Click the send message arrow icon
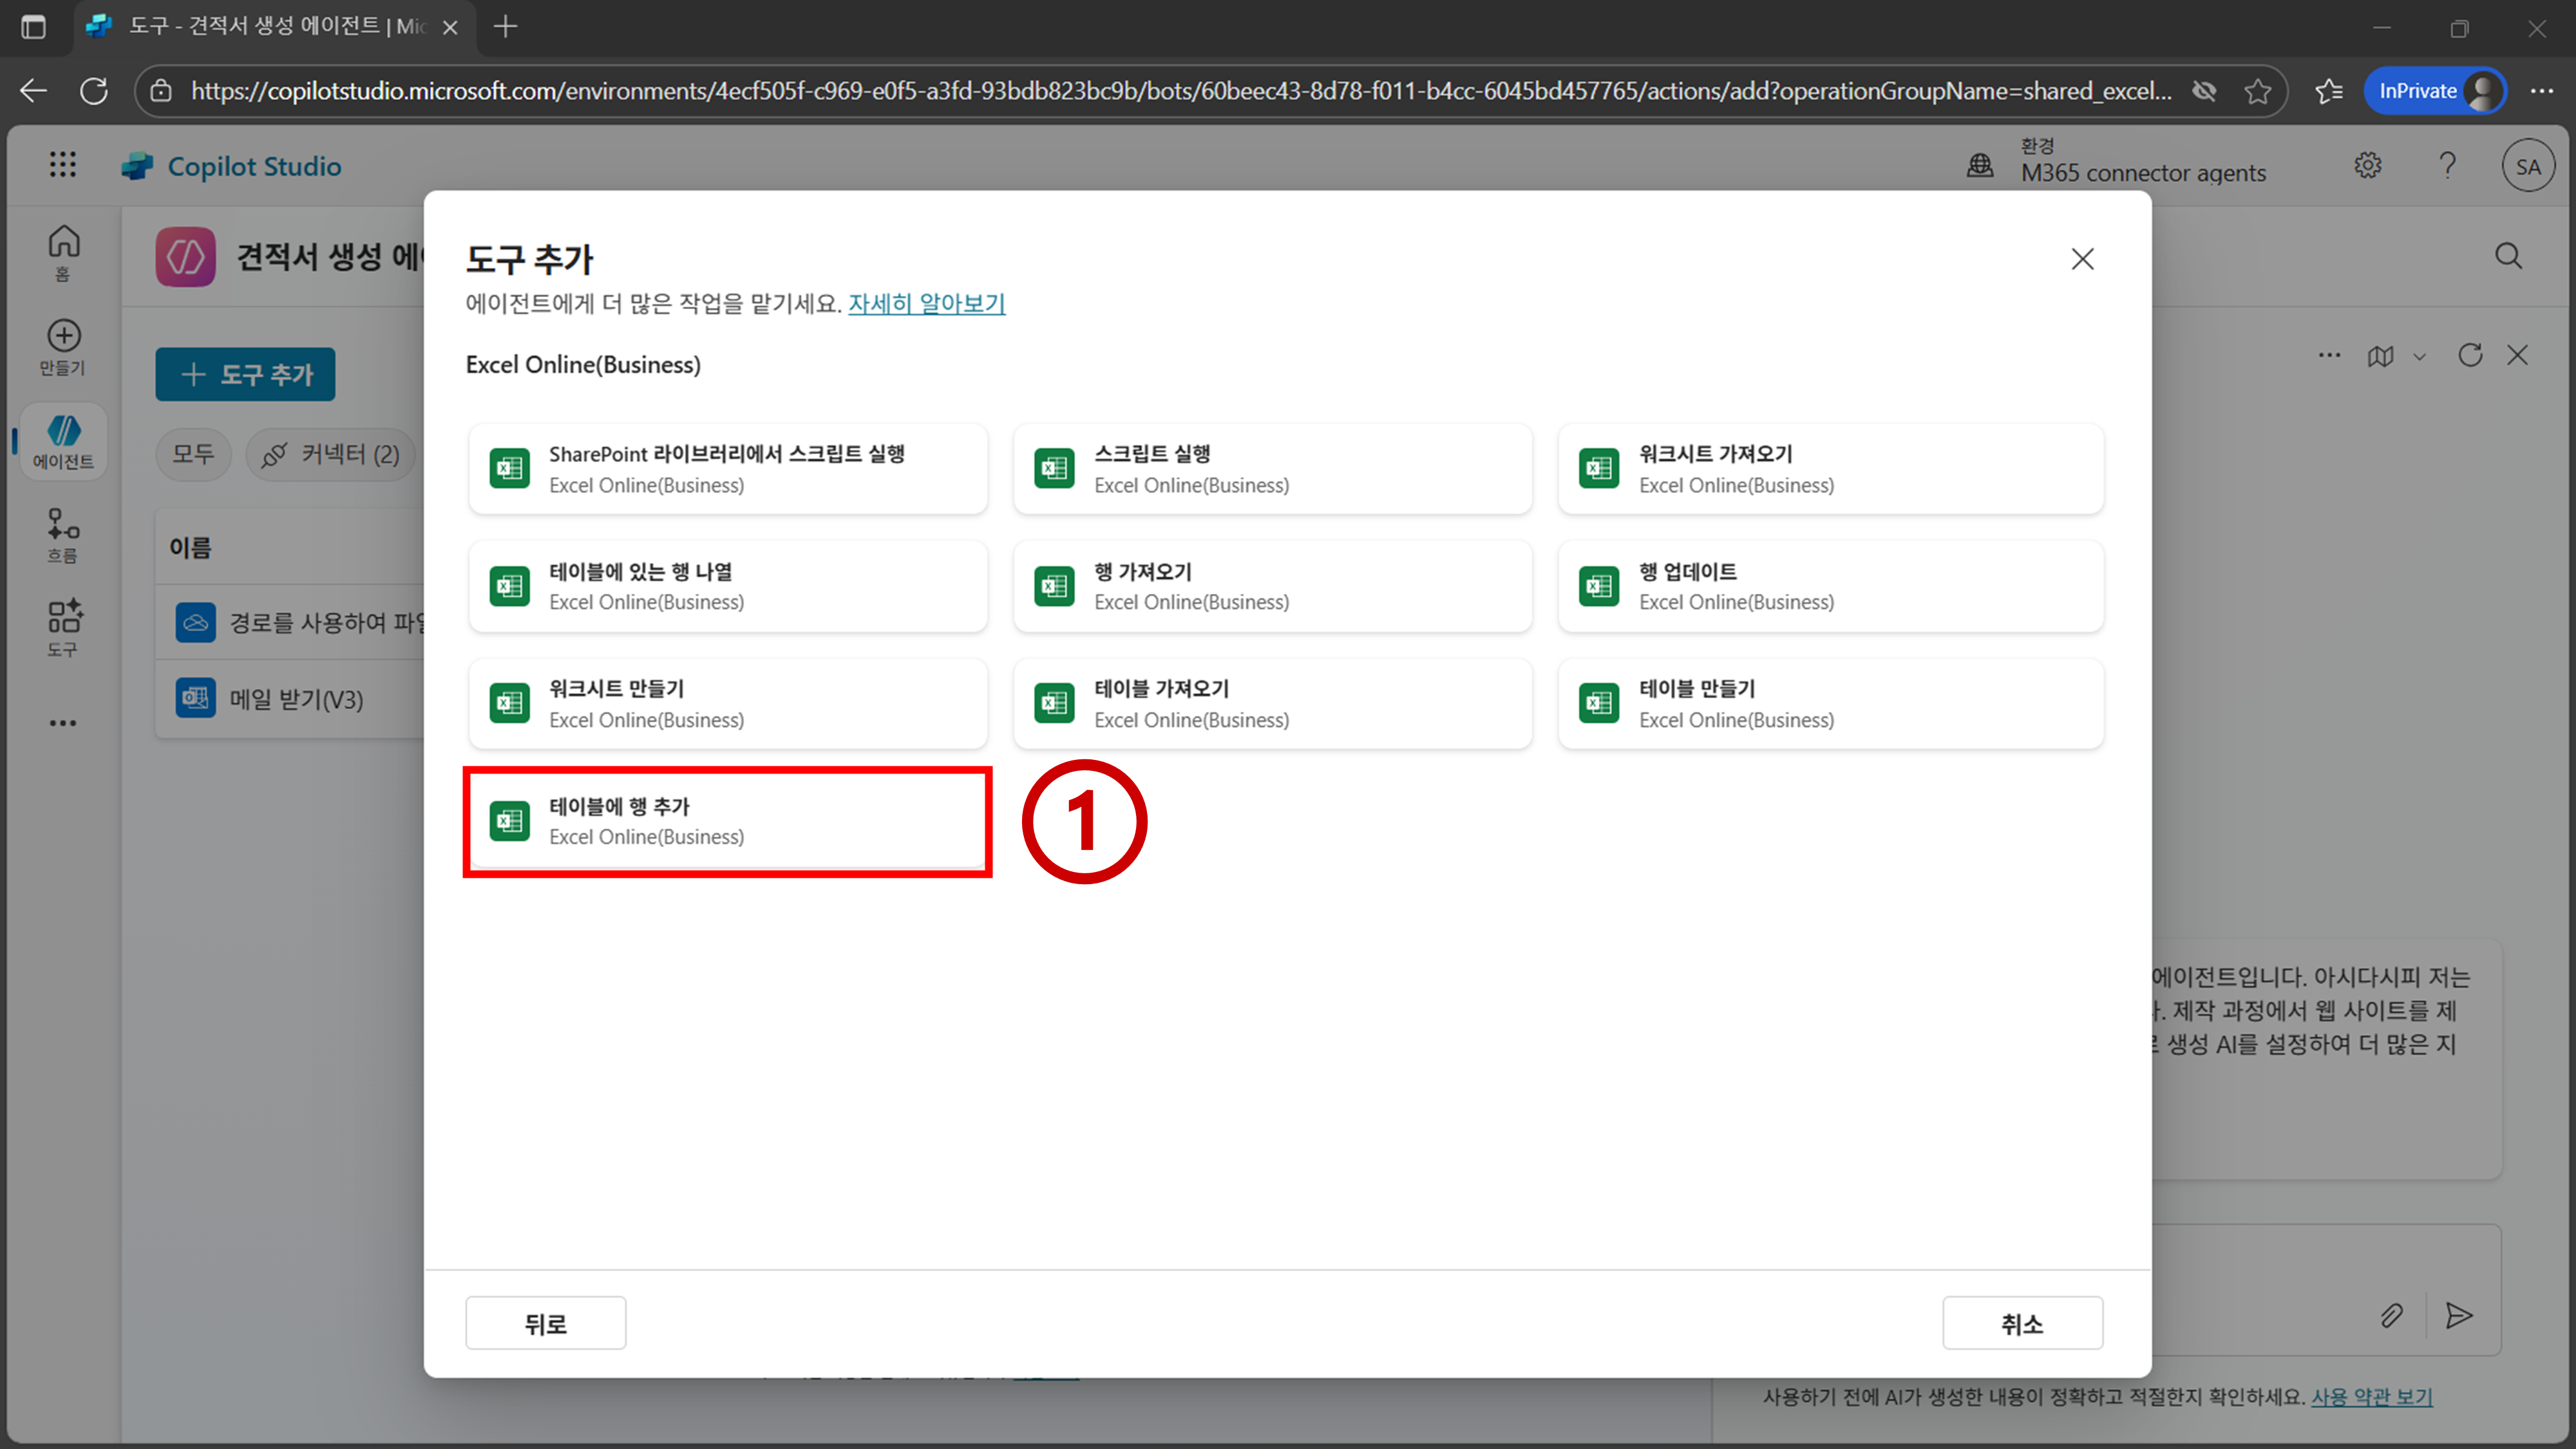The image size is (2576, 1449). [2459, 1315]
